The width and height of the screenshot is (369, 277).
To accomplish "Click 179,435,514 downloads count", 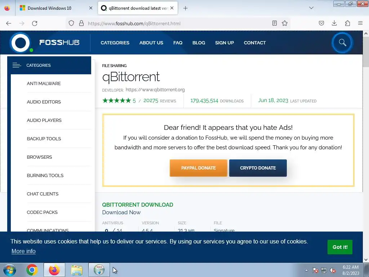I will [204, 101].
